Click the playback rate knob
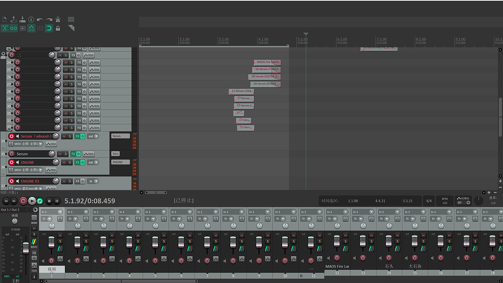This screenshot has height=283, width=503. pyautogui.click(x=478, y=201)
